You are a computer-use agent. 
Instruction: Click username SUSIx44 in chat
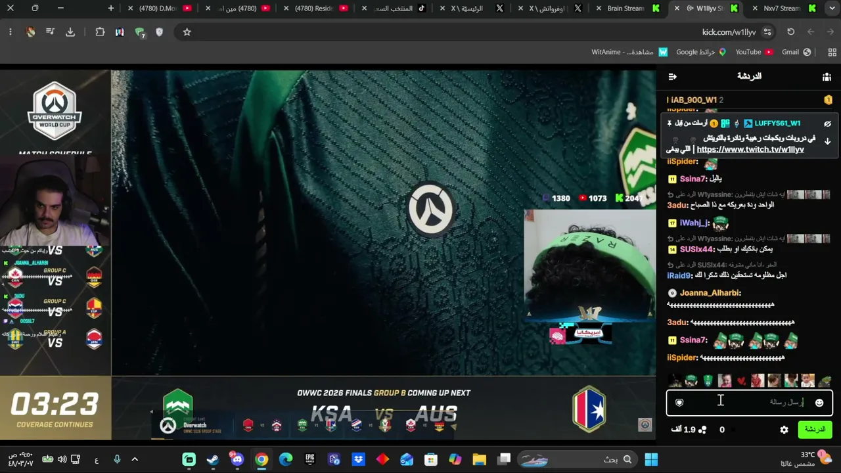coord(696,249)
